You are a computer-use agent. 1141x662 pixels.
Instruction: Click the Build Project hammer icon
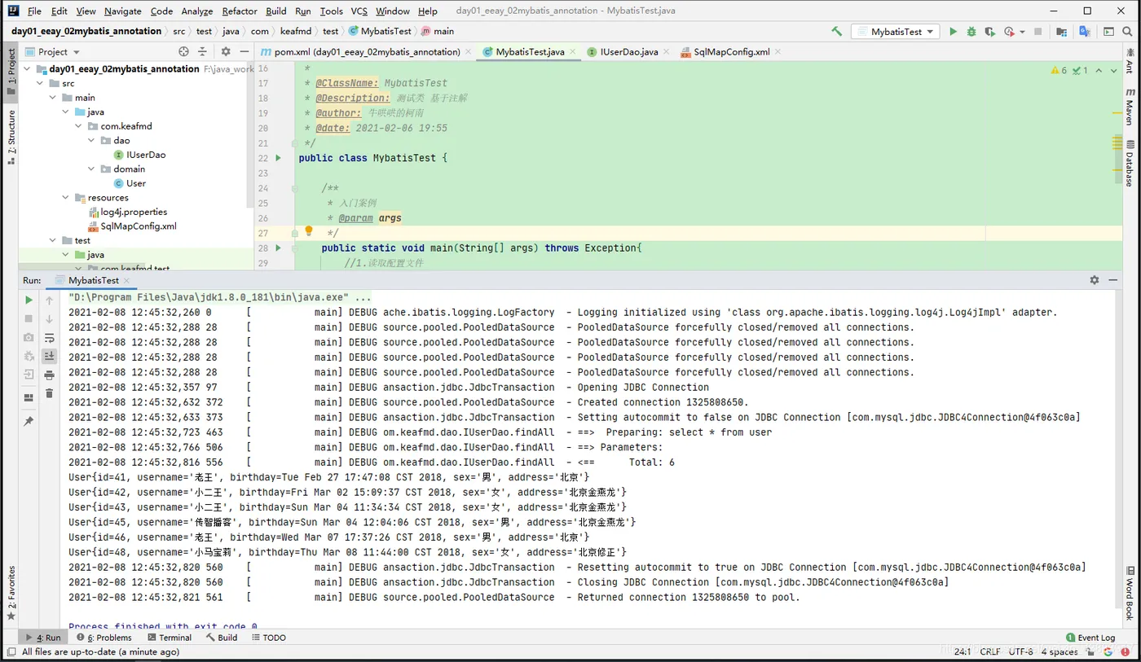836,32
